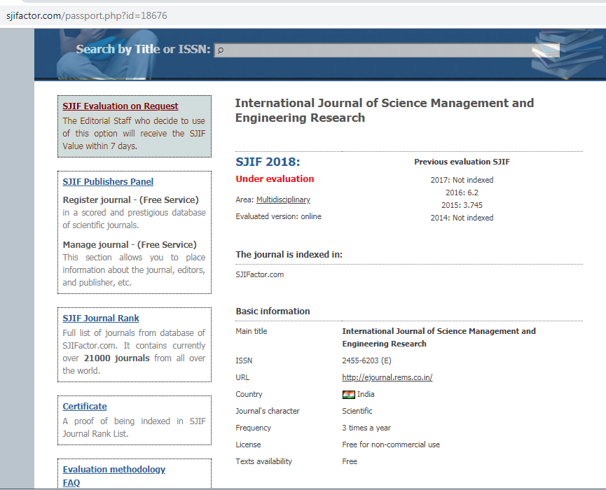Click the red Under evaluation status text

pos(275,179)
